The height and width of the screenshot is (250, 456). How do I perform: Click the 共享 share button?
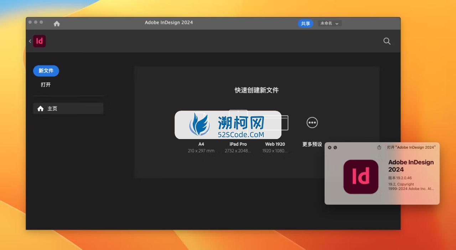point(305,23)
